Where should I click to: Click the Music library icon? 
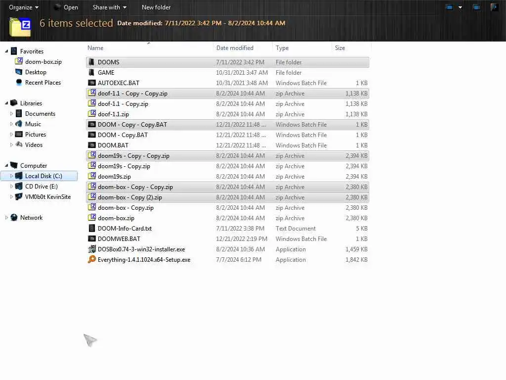pos(19,124)
